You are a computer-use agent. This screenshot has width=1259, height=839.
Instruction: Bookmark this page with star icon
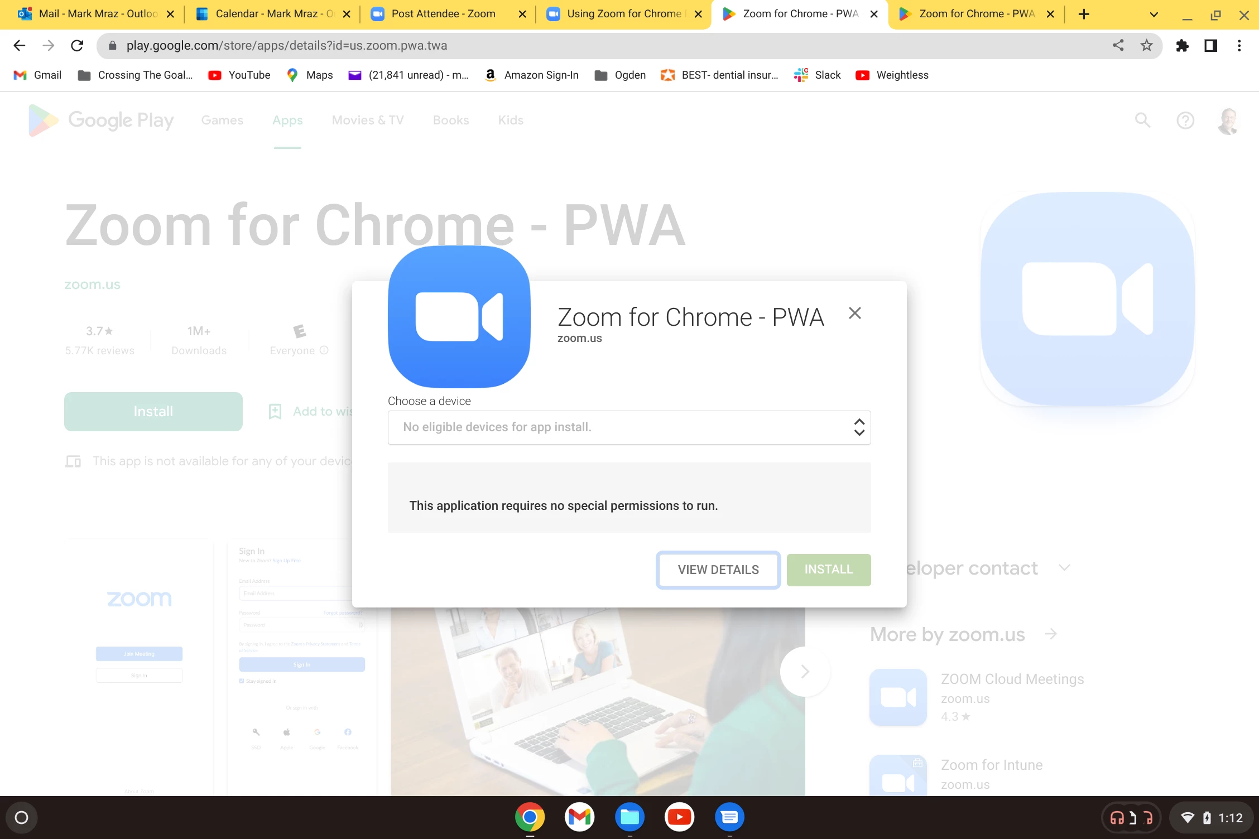click(x=1146, y=46)
